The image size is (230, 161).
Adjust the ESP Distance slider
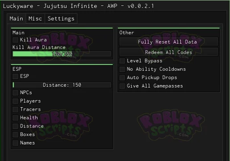tap(62, 85)
